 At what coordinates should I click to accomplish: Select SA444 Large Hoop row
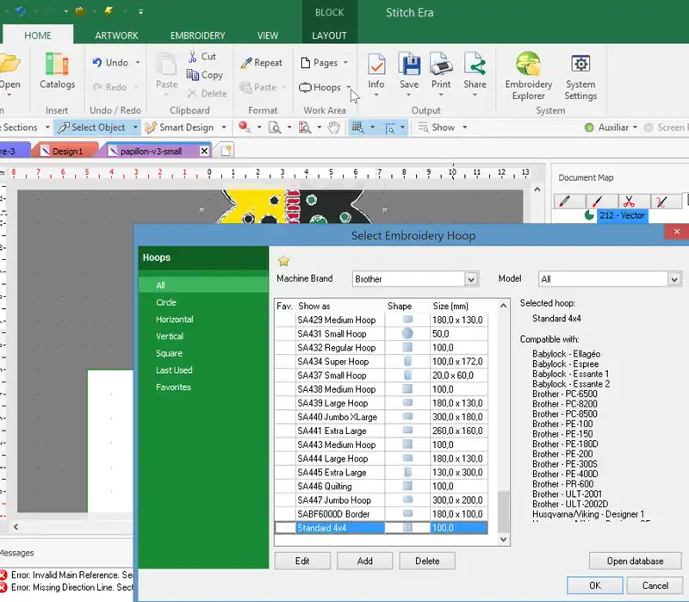332,458
